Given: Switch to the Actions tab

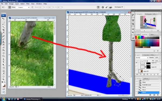Looking at the screenshot, I should coord(146,79).
